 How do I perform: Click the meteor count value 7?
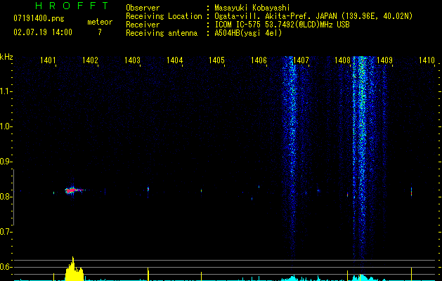(x=100, y=32)
